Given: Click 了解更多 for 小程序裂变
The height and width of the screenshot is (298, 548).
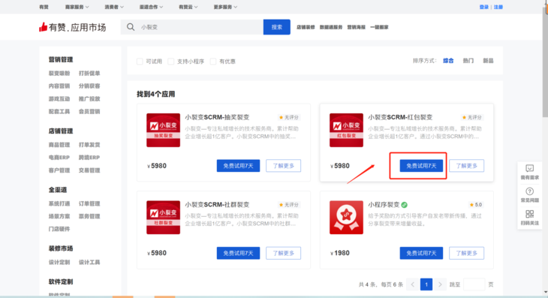Looking at the screenshot, I should pyautogui.click(x=466, y=253).
